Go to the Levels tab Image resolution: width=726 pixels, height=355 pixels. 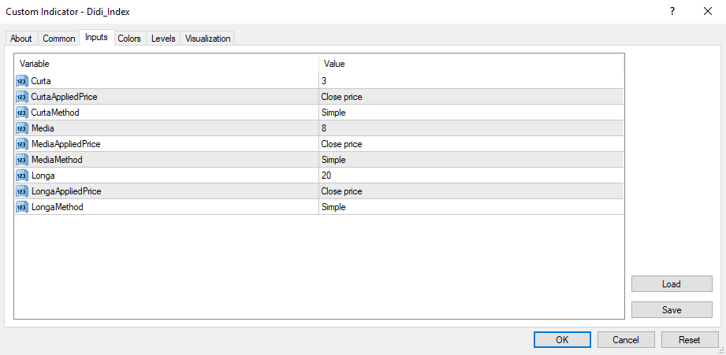click(x=163, y=39)
